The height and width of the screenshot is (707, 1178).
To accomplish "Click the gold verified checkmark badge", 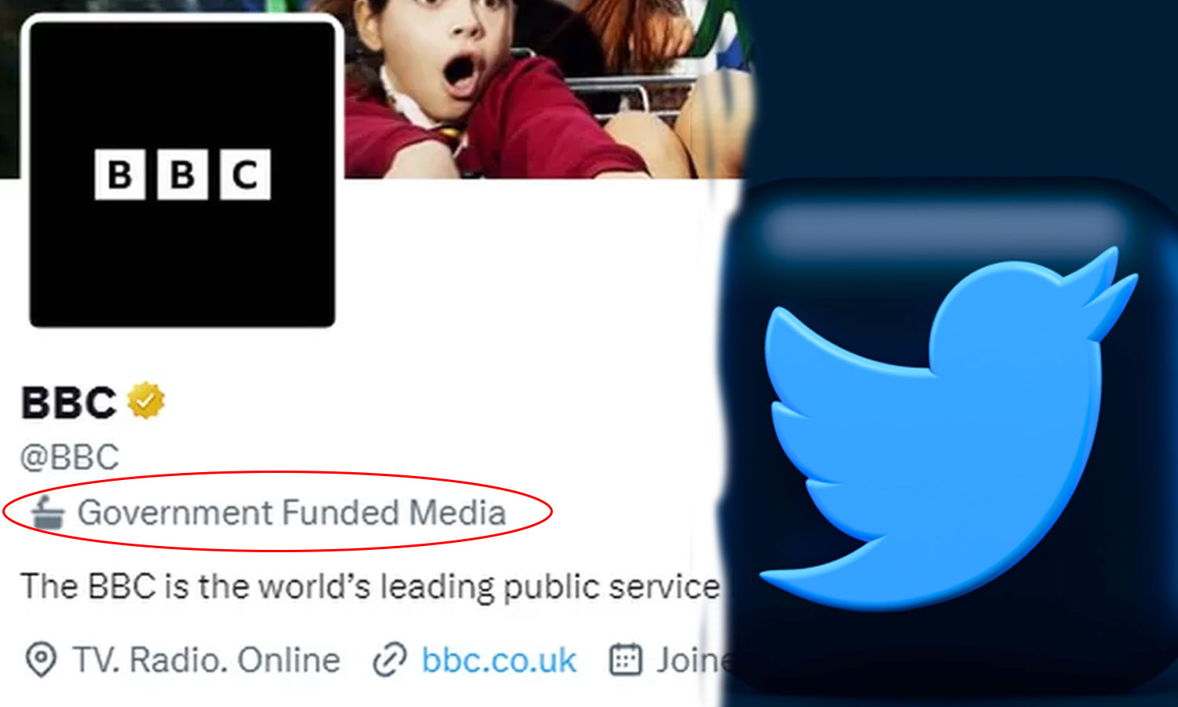I will pyautogui.click(x=146, y=401).
